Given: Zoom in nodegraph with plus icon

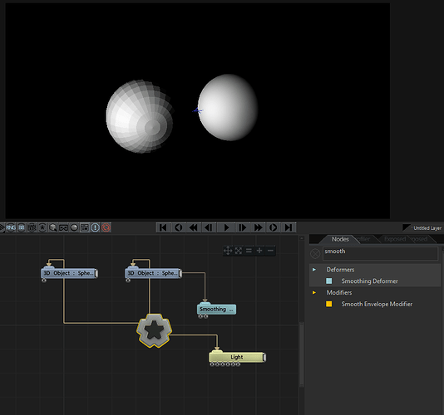Looking at the screenshot, I should (259, 251).
